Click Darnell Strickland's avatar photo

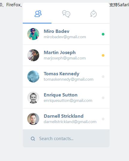(33, 119)
